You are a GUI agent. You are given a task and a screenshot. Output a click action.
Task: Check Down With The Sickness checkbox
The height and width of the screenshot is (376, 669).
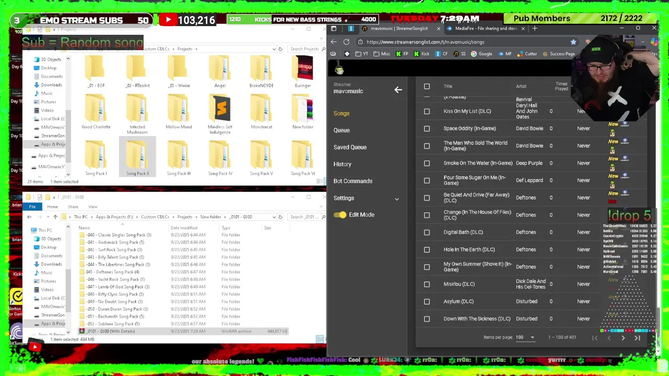(x=427, y=319)
